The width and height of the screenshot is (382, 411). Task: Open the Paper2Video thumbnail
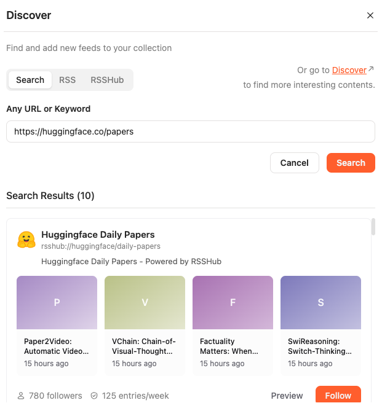click(57, 302)
